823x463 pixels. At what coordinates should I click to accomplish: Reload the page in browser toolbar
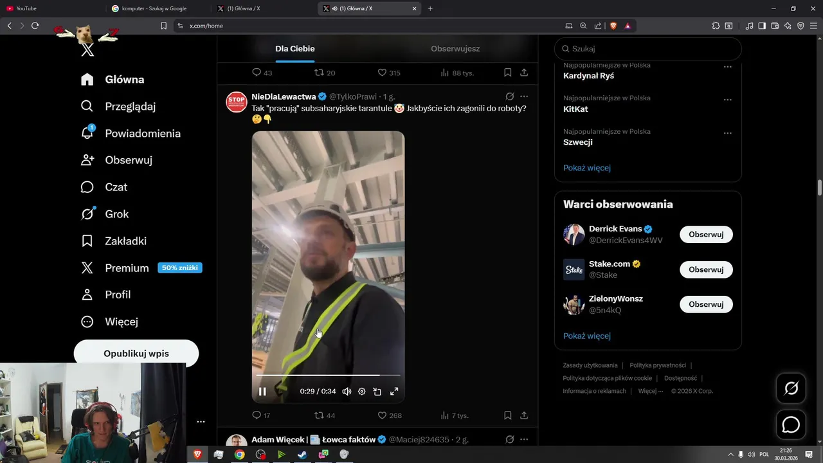(35, 26)
